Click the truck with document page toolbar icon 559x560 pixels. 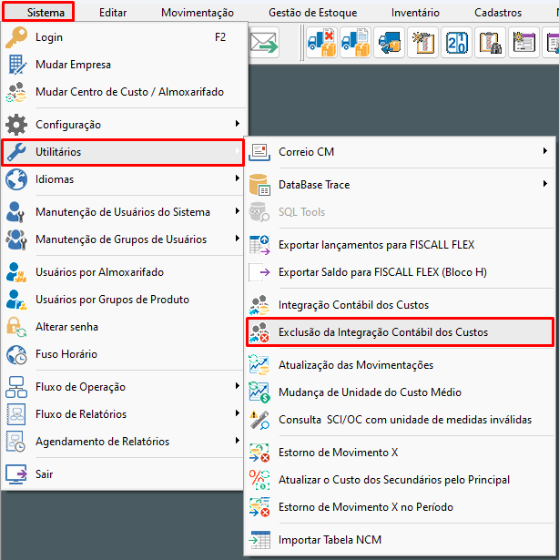click(355, 43)
